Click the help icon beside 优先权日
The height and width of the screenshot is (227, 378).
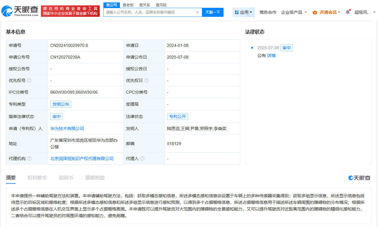146,80
